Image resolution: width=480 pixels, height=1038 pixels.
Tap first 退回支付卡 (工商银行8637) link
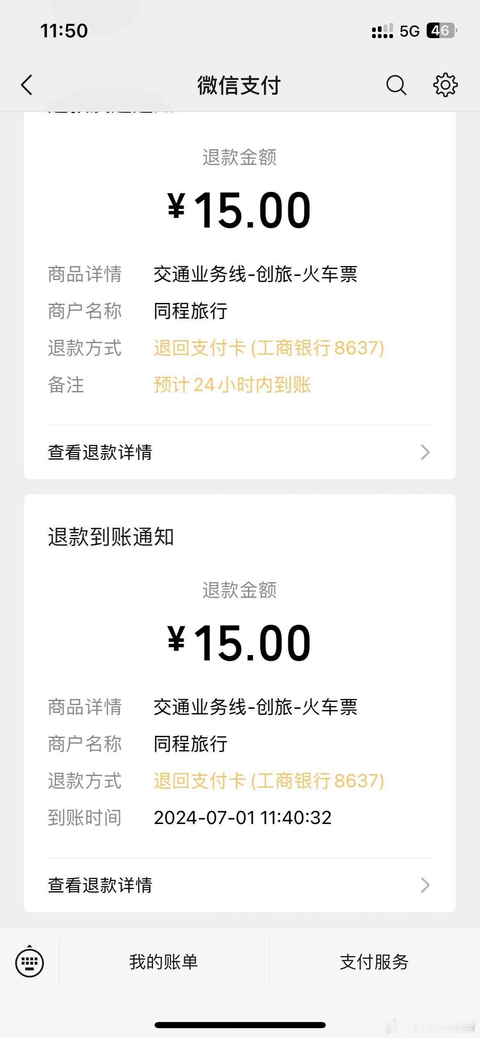(x=269, y=348)
